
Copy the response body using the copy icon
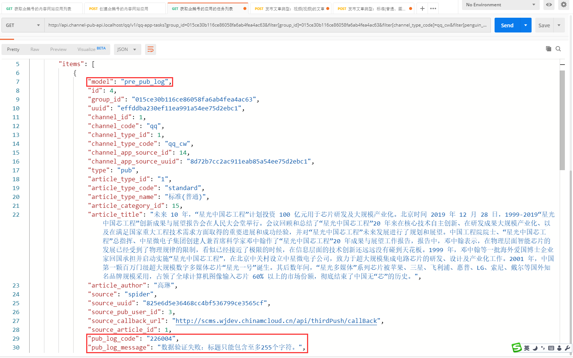coord(548,49)
